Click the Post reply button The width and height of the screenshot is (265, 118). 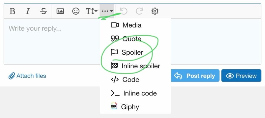click(x=195, y=76)
